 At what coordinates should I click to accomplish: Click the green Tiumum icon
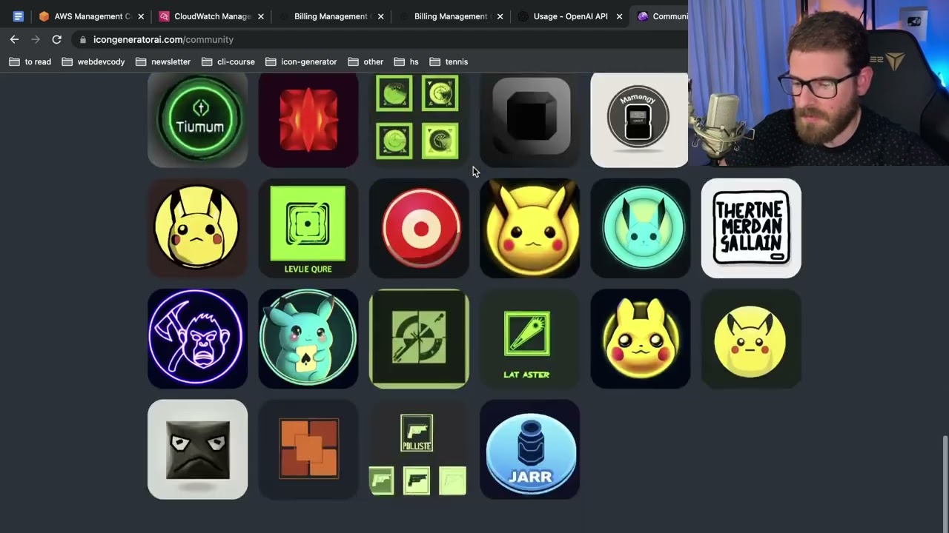[x=197, y=119]
